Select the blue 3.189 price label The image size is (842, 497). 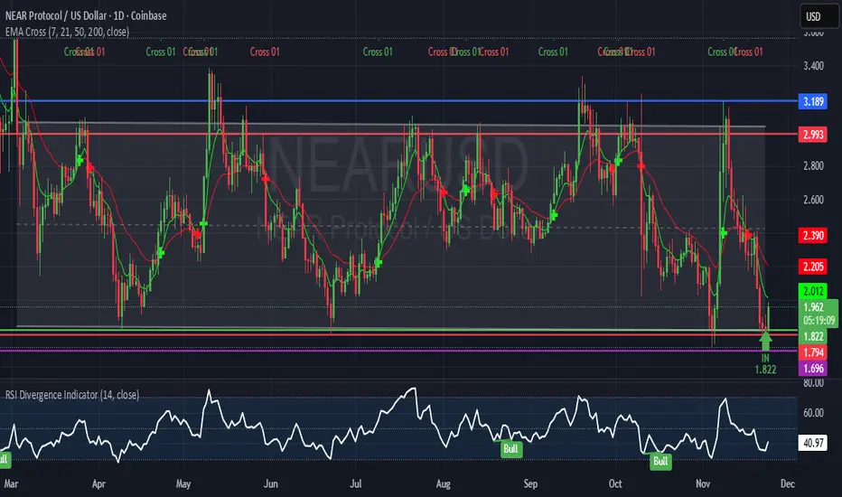[812, 101]
